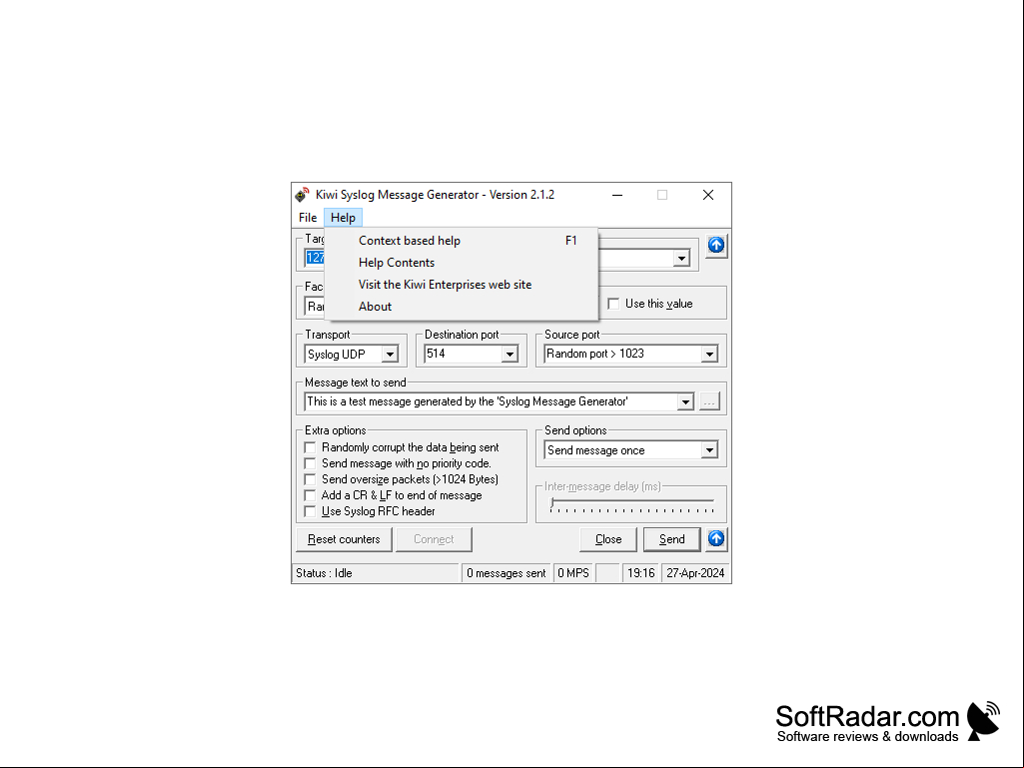The height and width of the screenshot is (768, 1024).
Task: Expand the Send options dropdown
Action: tap(710, 450)
